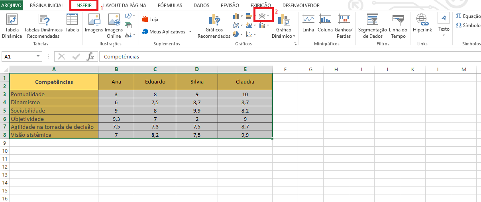Expand the Name Box dropdown arrow

(38, 56)
